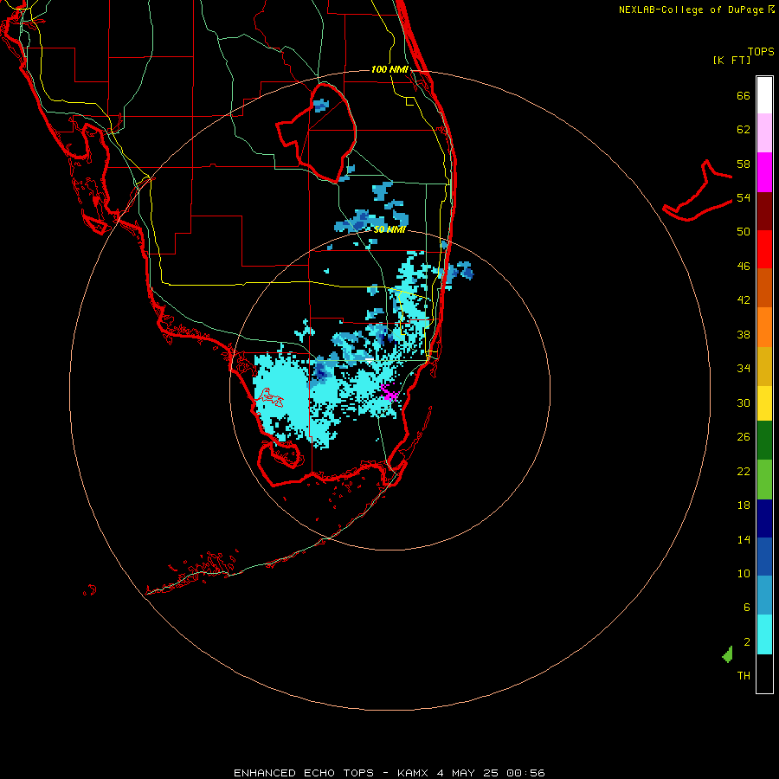Click the legend value 30
779x779 pixels.
coord(744,402)
